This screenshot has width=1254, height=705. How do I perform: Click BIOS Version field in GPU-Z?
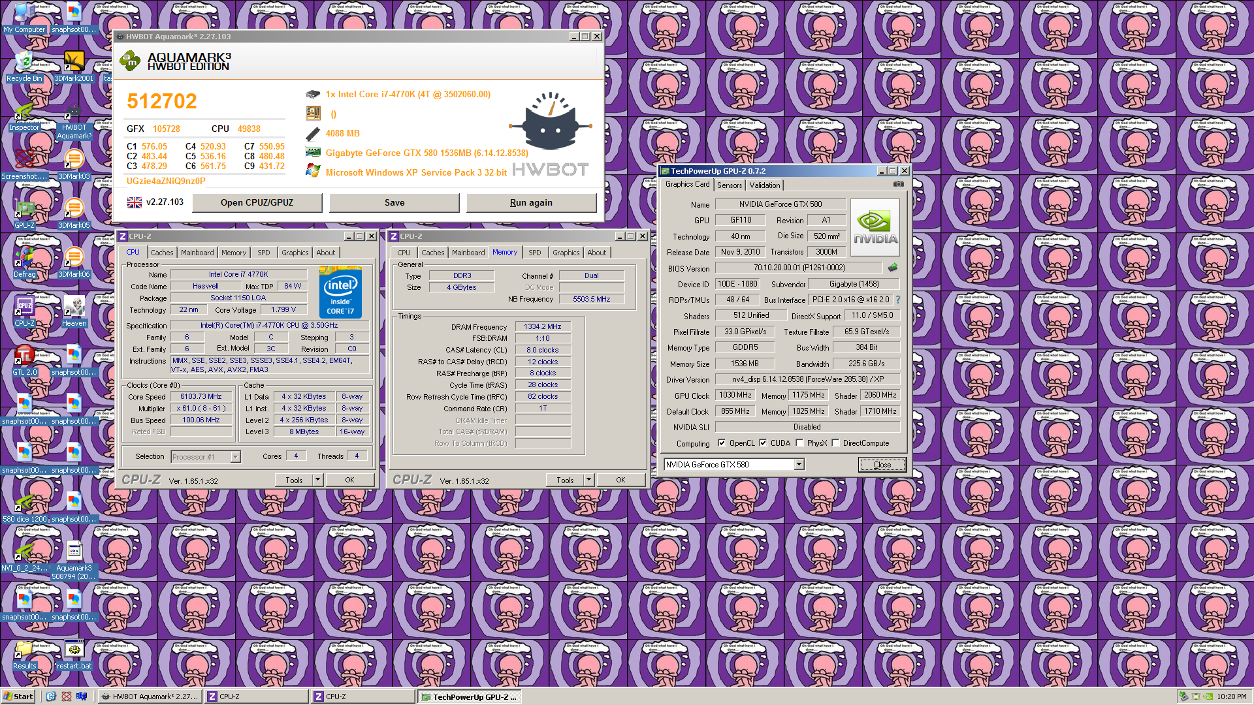pos(799,268)
